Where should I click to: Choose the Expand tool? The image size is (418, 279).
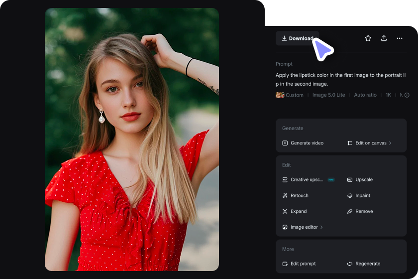(295, 211)
